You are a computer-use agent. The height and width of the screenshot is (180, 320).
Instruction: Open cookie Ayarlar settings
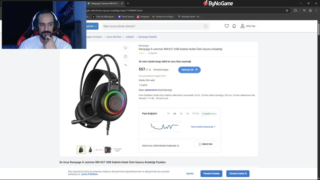(x=190, y=173)
